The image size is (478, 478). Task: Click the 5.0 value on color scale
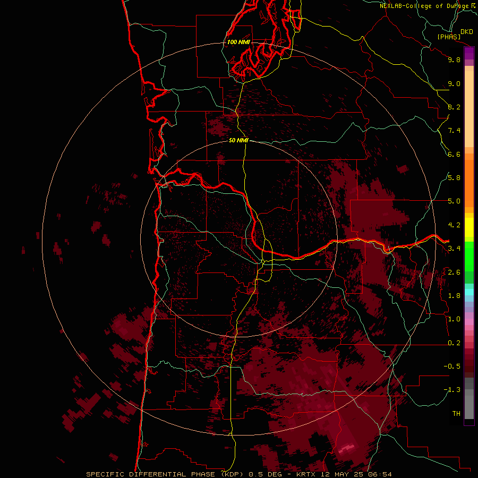coord(454,201)
